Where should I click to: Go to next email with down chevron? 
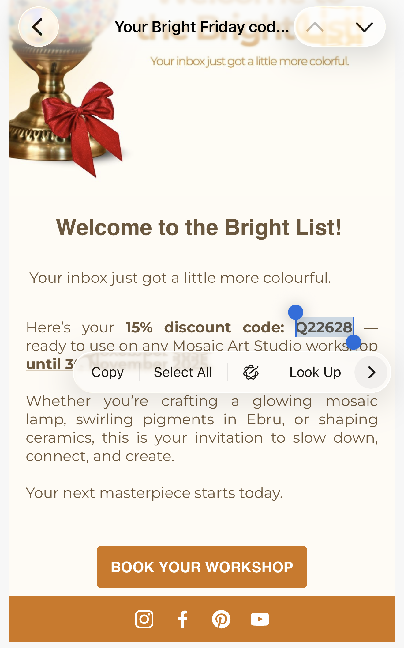pyautogui.click(x=365, y=27)
